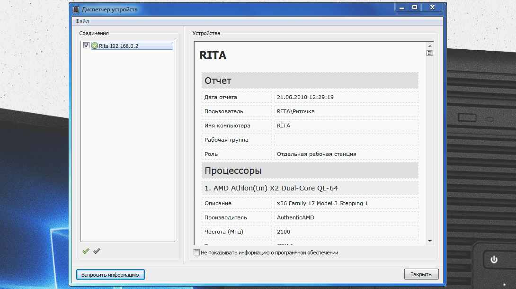This screenshot has height=289, width=516.
Task: Click the report scrollbar down arrow
Action: 430,241
